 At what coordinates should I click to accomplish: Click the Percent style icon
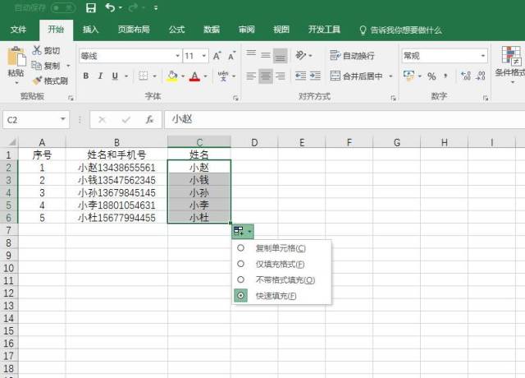[x=431, y=76]
